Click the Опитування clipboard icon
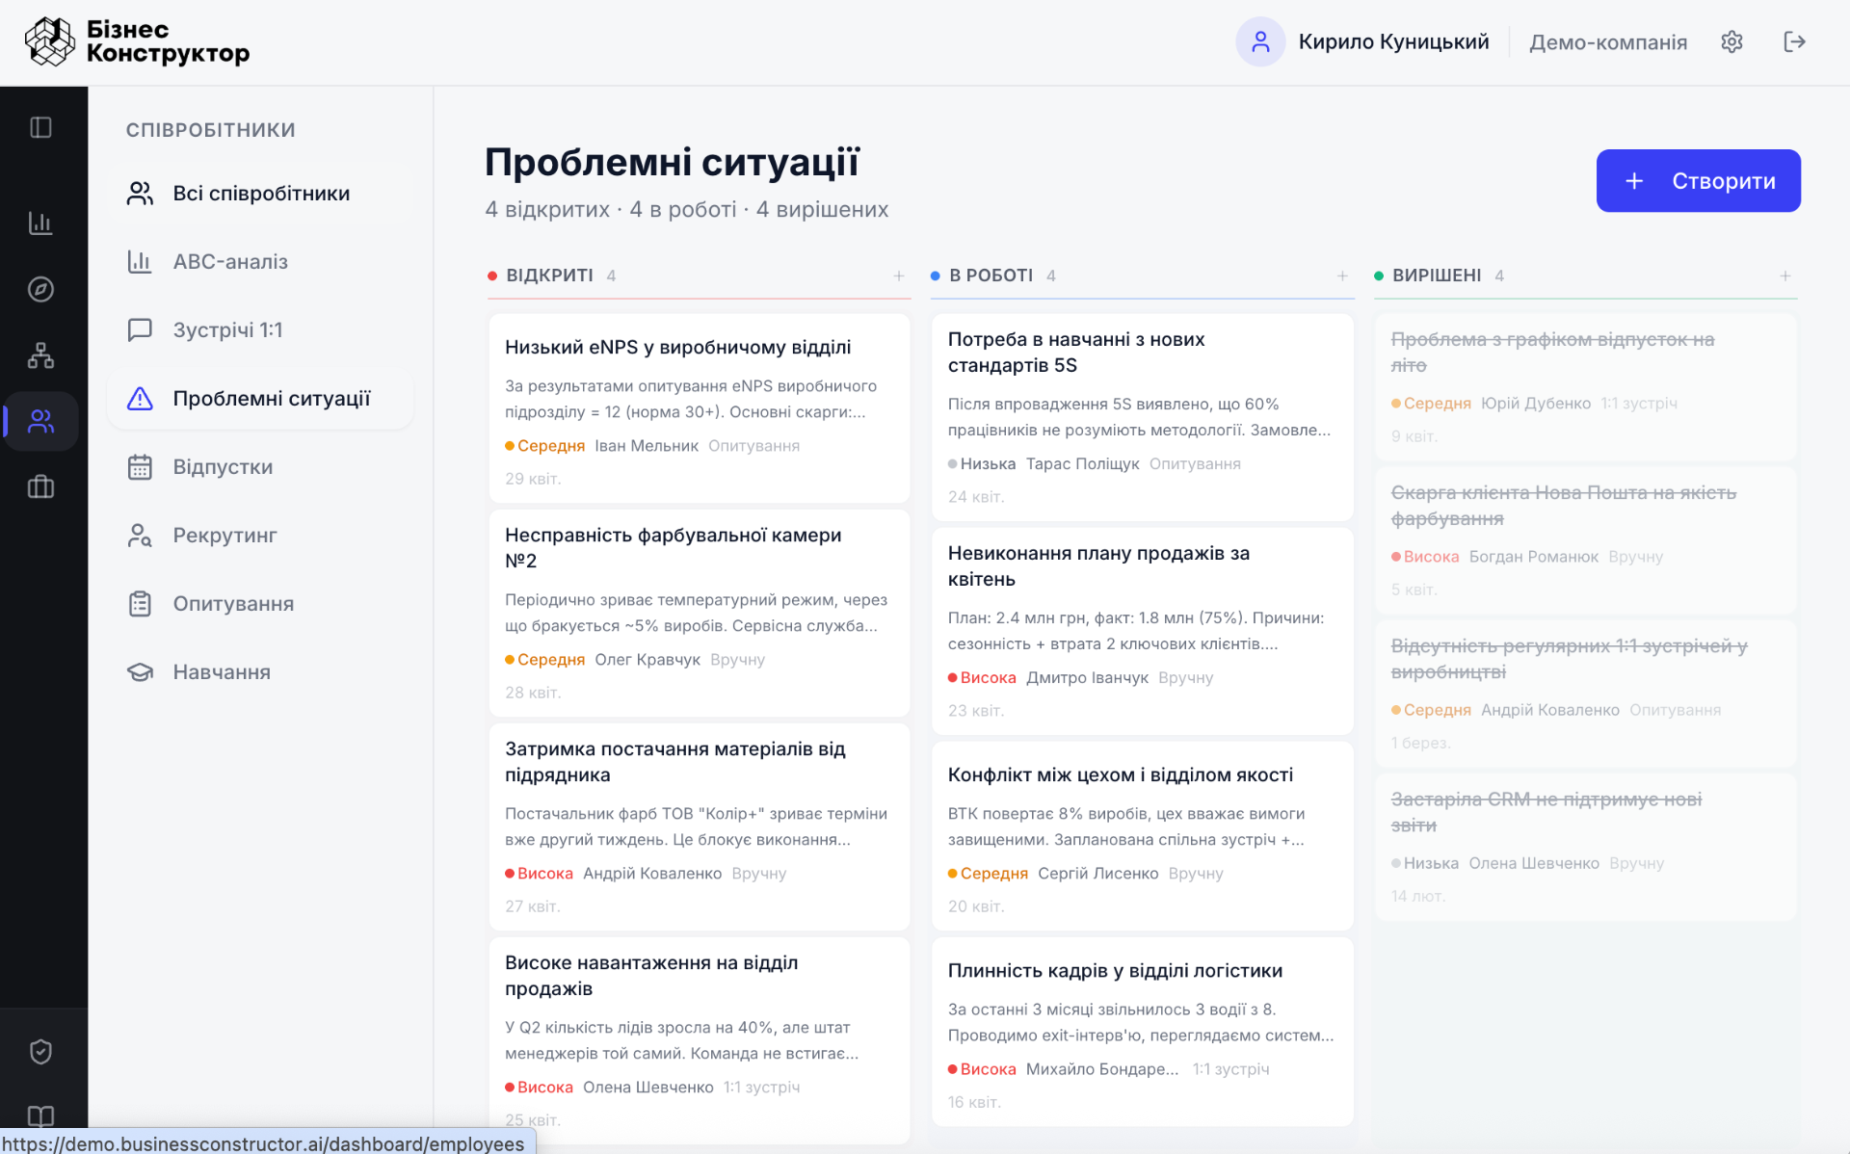The width and height of the screenshot is (1850, 1154). point(140,604)
